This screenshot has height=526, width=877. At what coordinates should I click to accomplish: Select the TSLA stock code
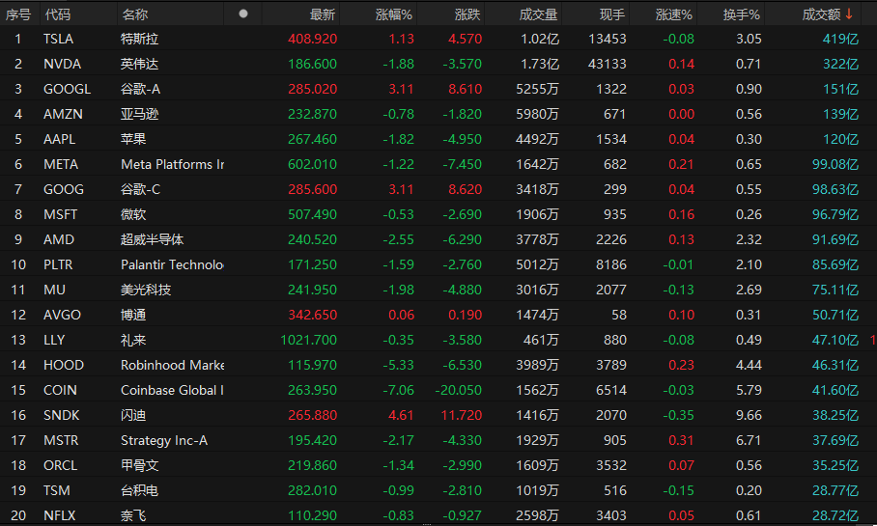58,39
